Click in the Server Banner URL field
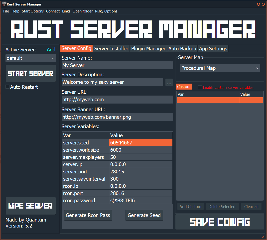This screenshot has height=240, width=267. click(x=117, y=117)
